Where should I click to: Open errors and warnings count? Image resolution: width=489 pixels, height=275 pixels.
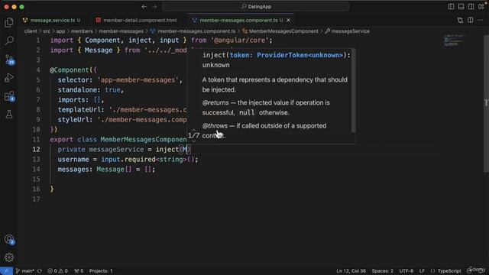tap(57, 271)
